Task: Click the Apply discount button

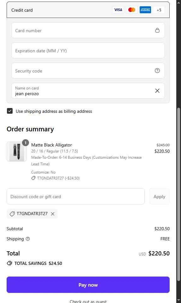Action: click(159, 197)
